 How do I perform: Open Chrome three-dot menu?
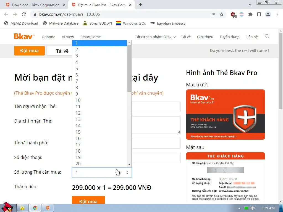[x=277, y=14]
